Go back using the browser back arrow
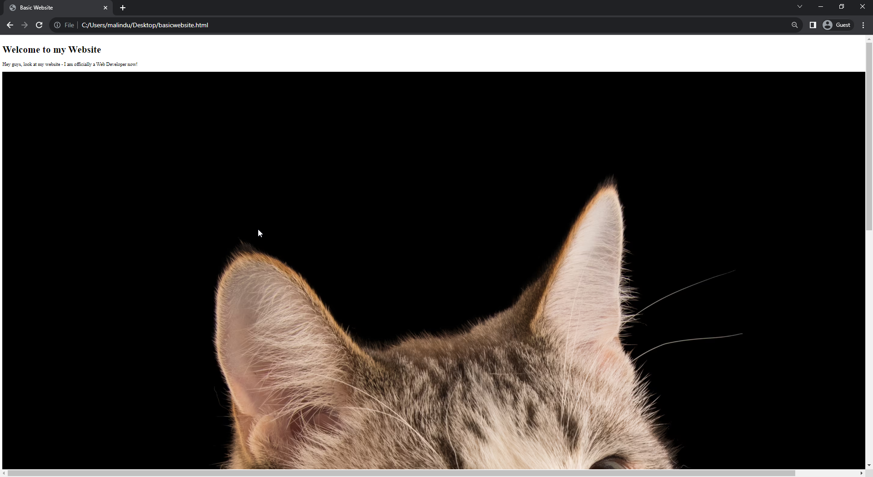 [10, 25]
